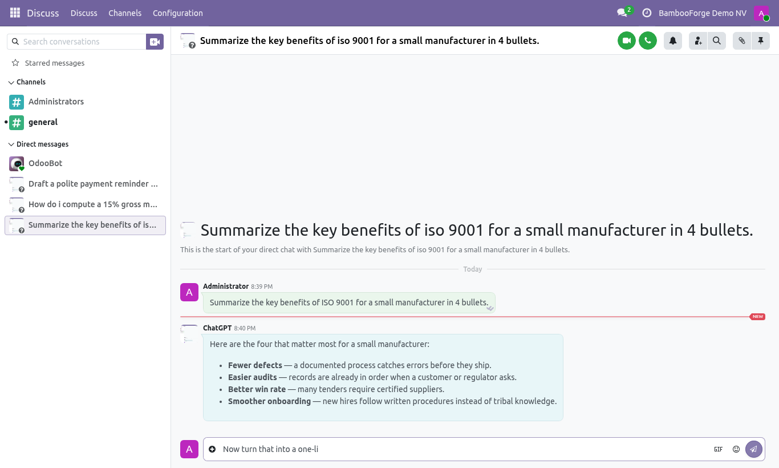Open the apps grid home menu
The image size is (779, 468).
(x=15, y=13)
